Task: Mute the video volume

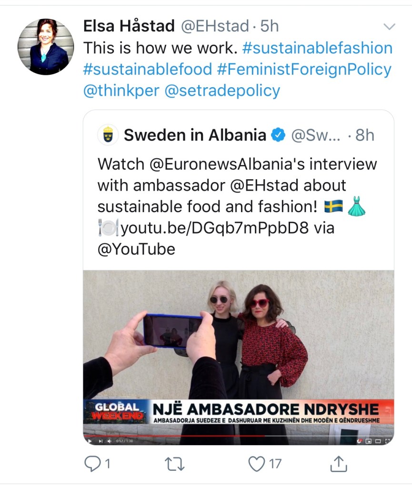Action: (109, 441)
